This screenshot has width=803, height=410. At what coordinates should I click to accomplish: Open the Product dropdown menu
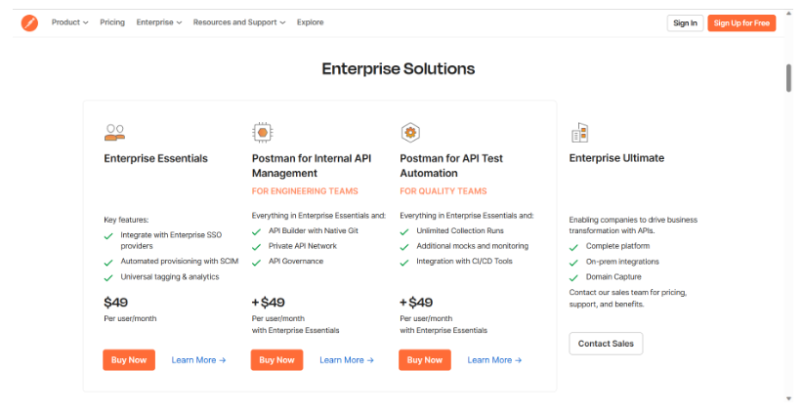click(x=69, y=22)
